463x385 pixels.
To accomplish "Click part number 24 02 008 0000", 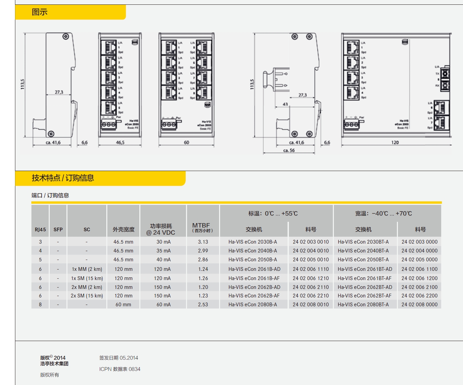I will pyautogui.click(x=419, y=305).
